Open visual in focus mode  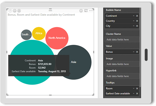[x=86, y=11]
